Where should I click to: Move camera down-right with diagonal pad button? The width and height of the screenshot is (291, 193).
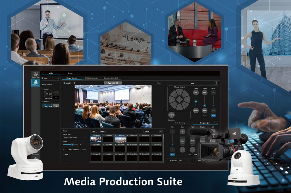(184, 105)
